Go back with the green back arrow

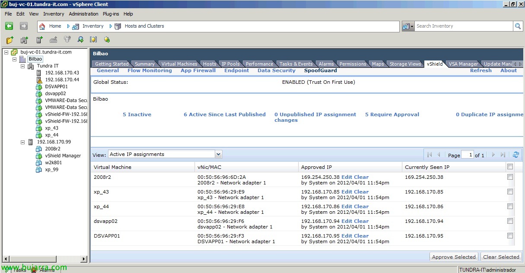pyautogui.click(x=9, y=26)
